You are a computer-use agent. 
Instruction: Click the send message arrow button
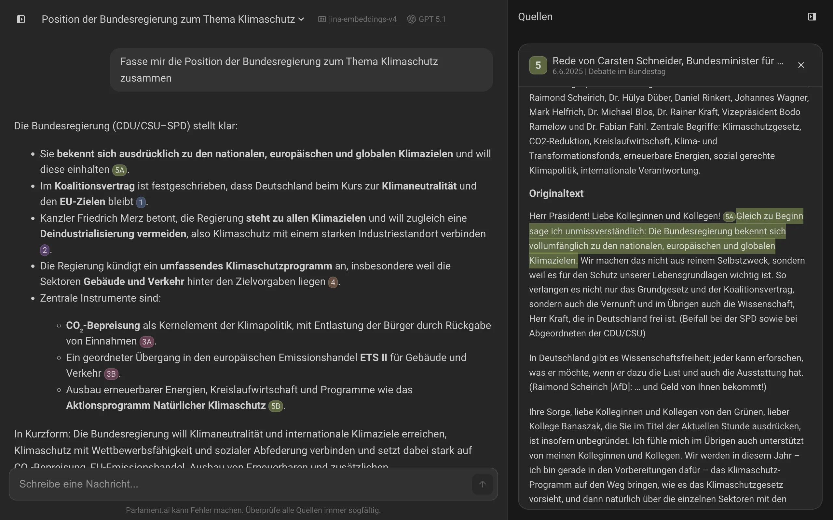click(x=482, y=484)
